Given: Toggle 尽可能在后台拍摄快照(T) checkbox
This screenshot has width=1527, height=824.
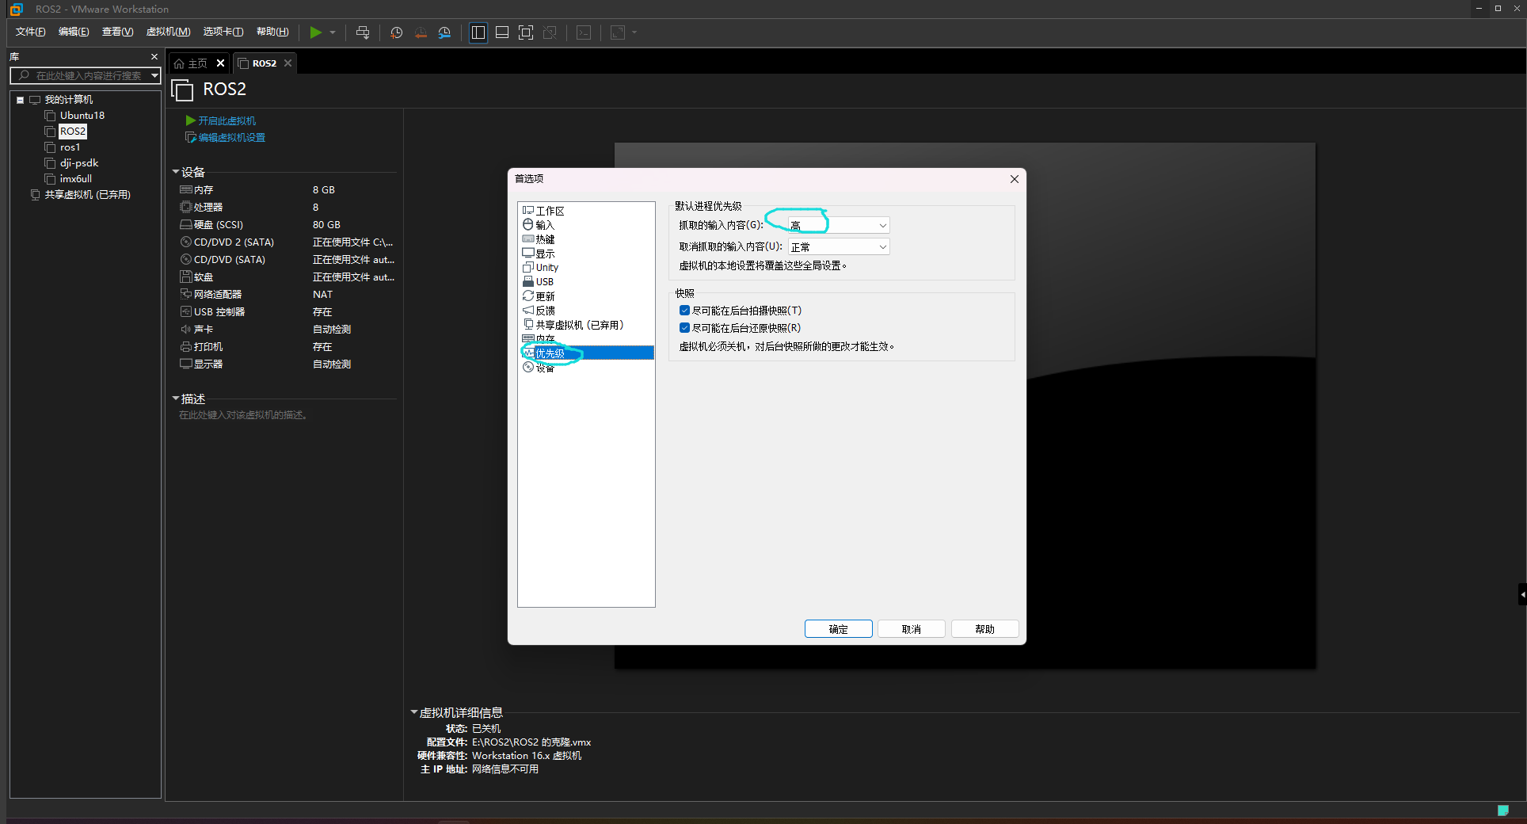Looking at the screenshot, I should coord(684,311).
